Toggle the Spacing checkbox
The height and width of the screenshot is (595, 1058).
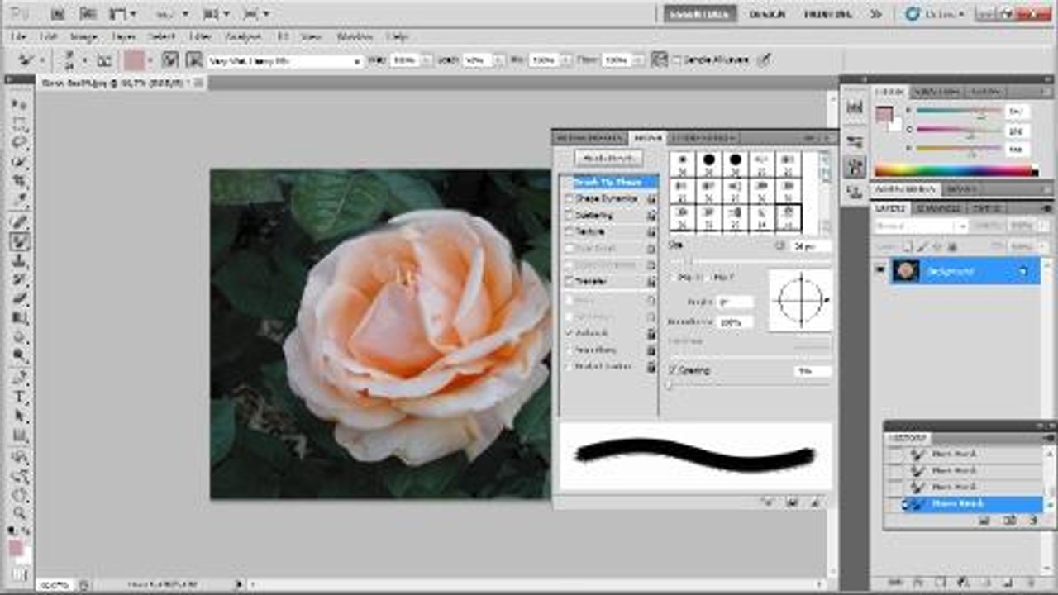tap(673, 370)
